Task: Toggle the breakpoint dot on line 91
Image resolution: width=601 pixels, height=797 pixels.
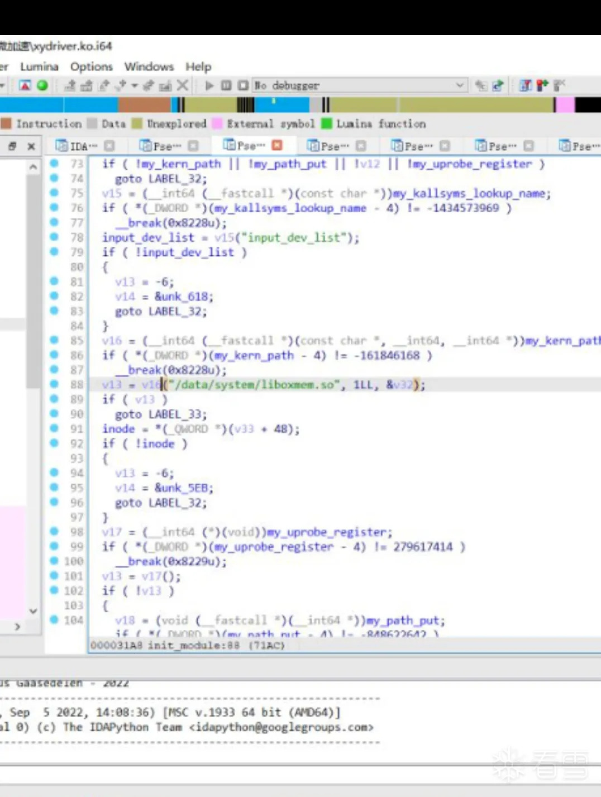Action: [x=54, y=428]
